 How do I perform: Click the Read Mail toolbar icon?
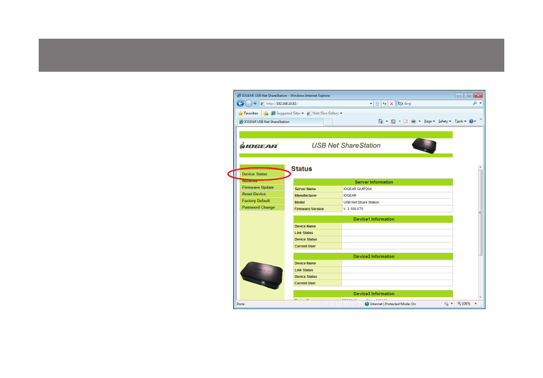405,121
